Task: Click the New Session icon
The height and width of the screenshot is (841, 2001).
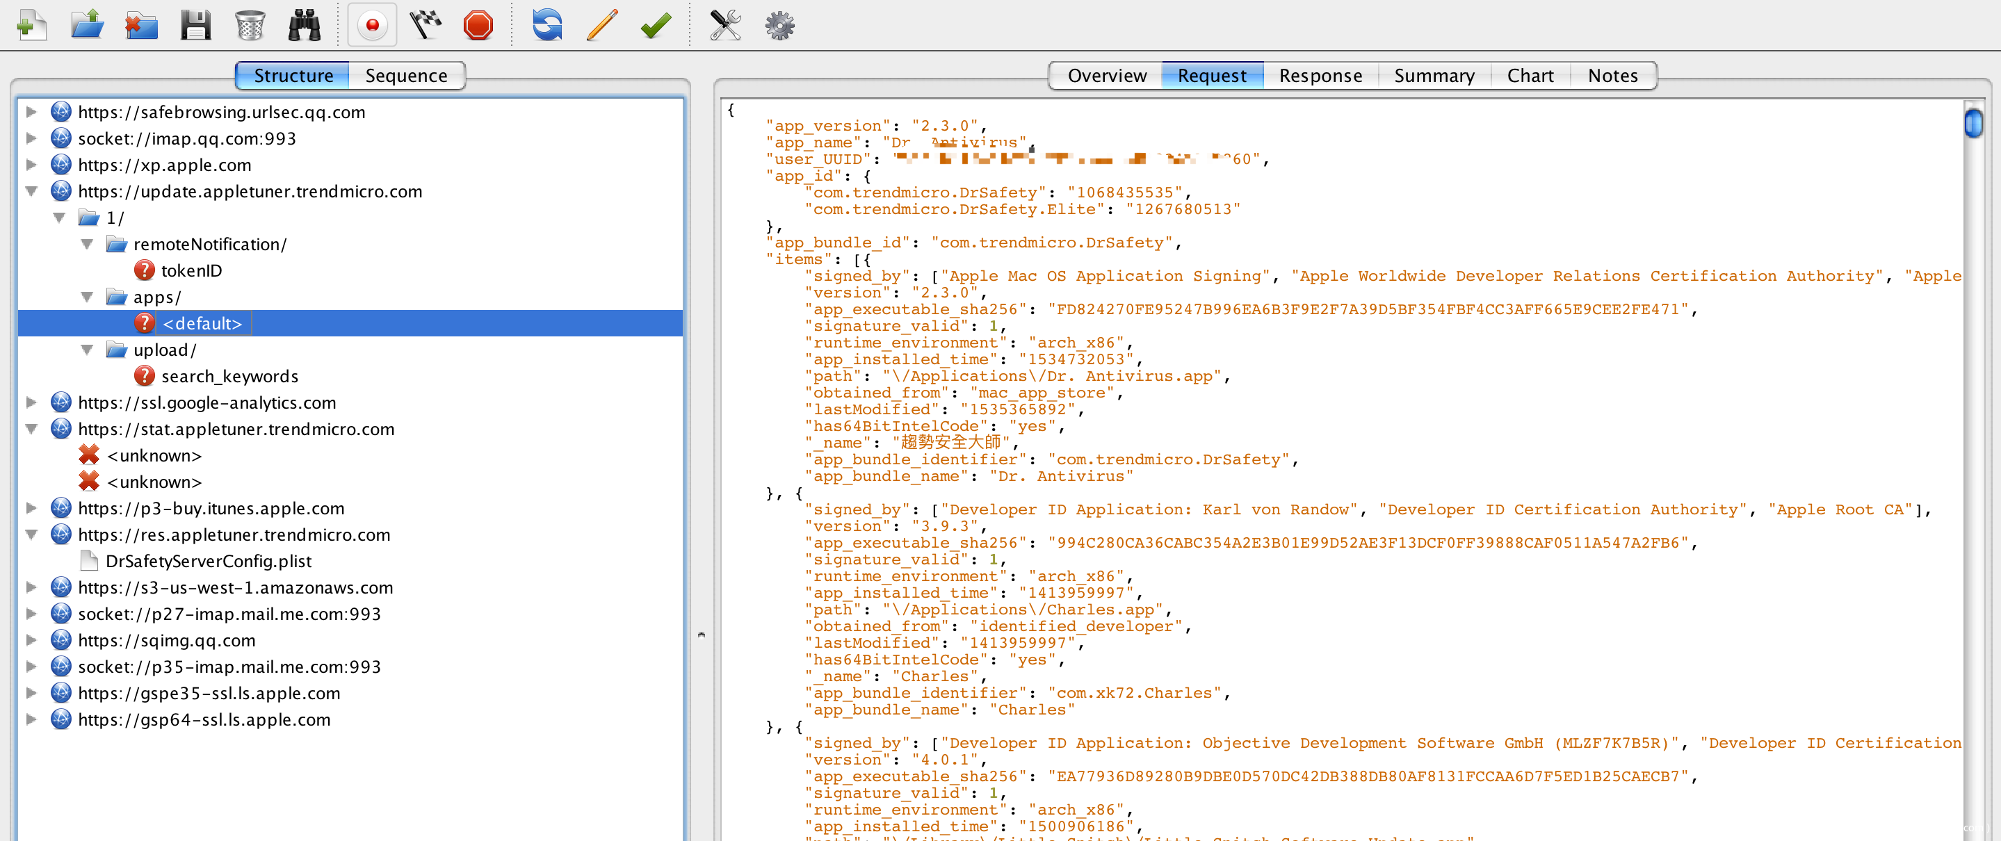Action: tap(31, 26)
